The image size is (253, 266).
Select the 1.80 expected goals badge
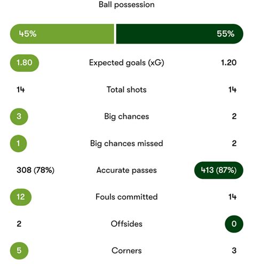click(x=25, y=63)
